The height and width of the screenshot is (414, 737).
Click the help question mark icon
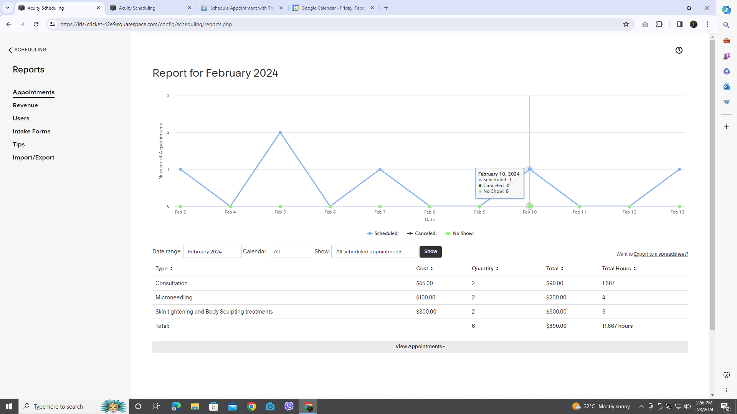679,50
